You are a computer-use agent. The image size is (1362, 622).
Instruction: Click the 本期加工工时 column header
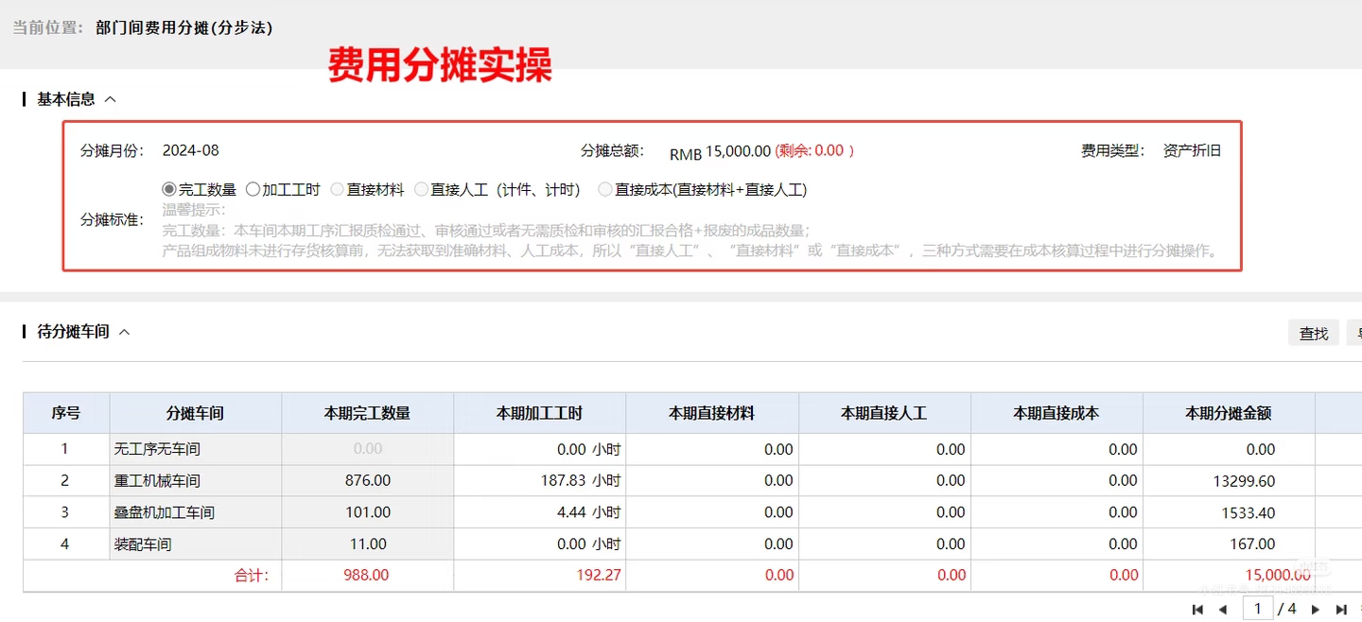(x=539, y=413)
